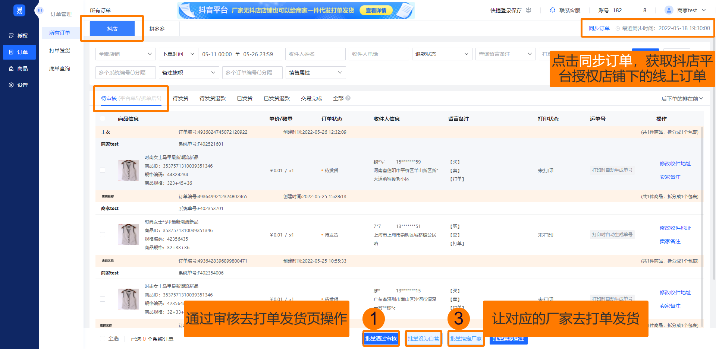Viewport: 716px width, 349px height.
Task: Focus the 收件人电话 input field
Action: (379, 54)
